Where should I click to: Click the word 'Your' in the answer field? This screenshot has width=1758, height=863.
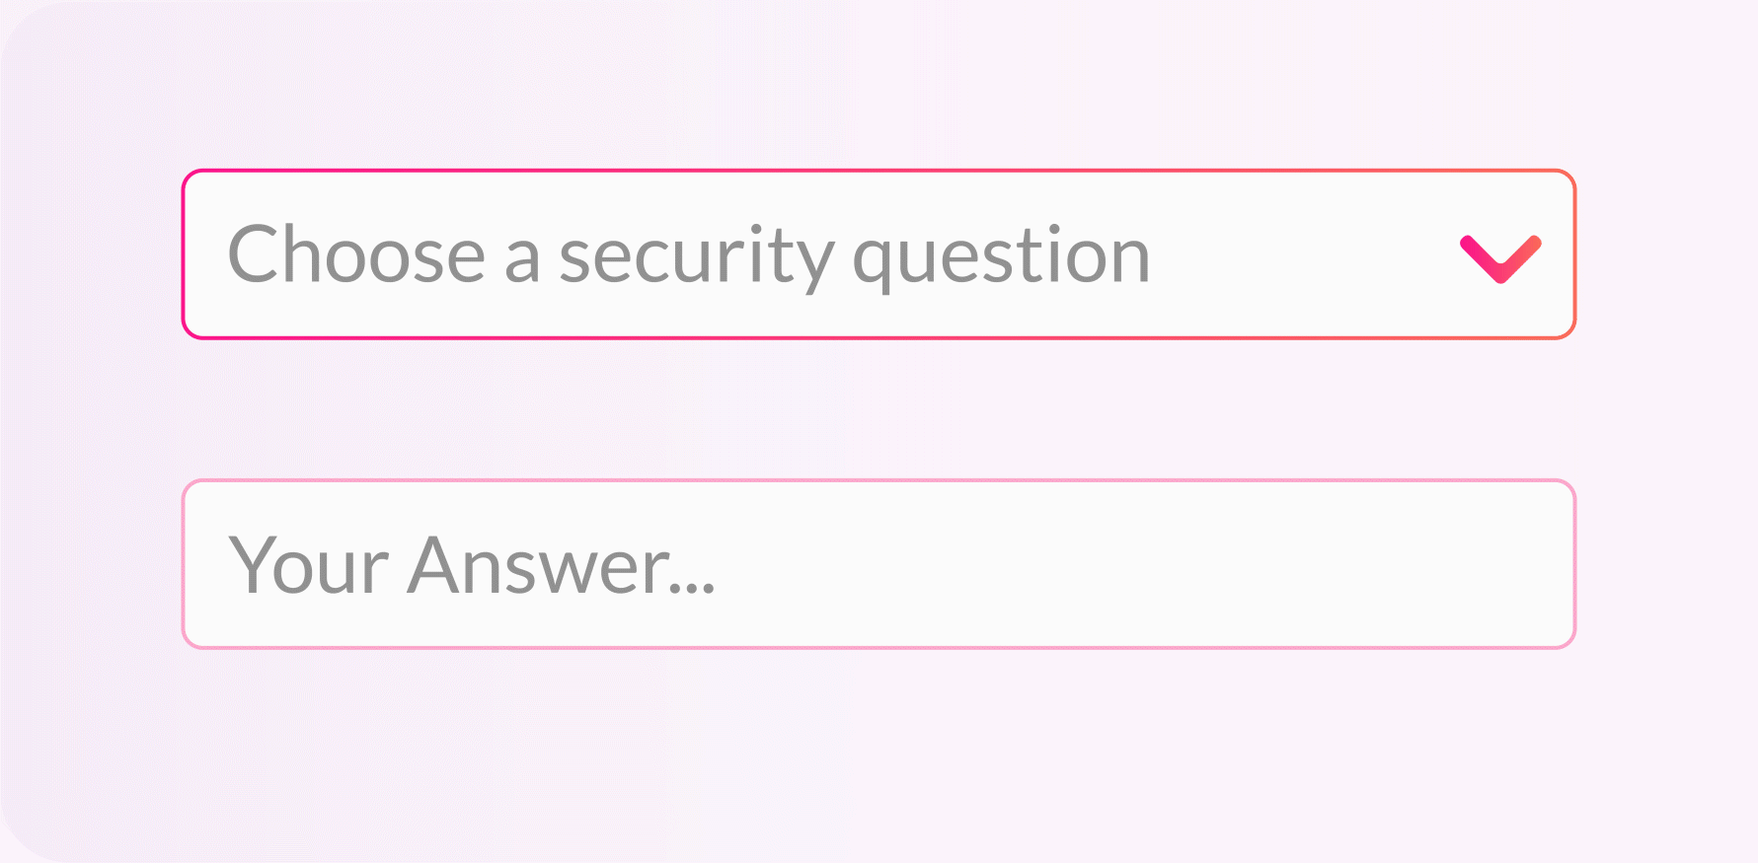309,565
